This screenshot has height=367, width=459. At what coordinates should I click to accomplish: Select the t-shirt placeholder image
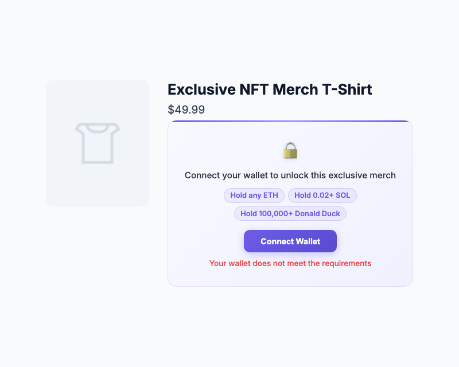[x=97, y=143]
